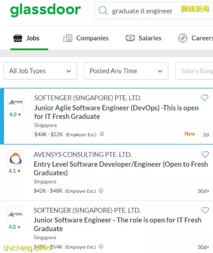
Task: Click the Salaries money icon
Action: [130, 38]
